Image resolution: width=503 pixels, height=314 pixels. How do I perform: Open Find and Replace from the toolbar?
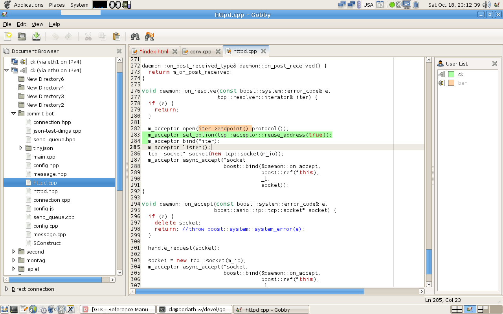coord(149,36)
